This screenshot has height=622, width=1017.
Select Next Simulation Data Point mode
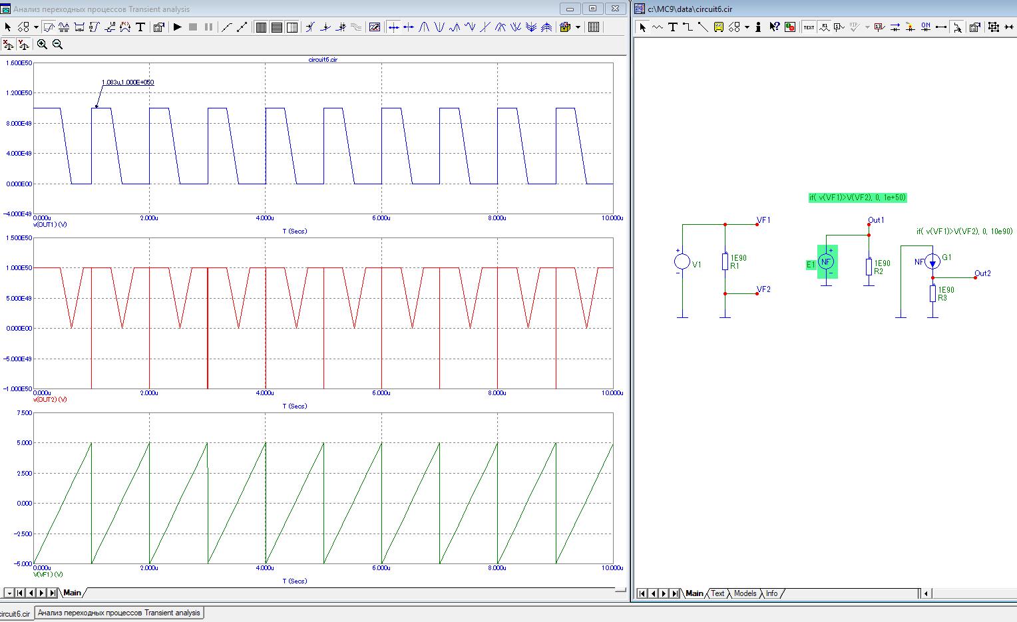pyautogui.click(x=393, y=27)
